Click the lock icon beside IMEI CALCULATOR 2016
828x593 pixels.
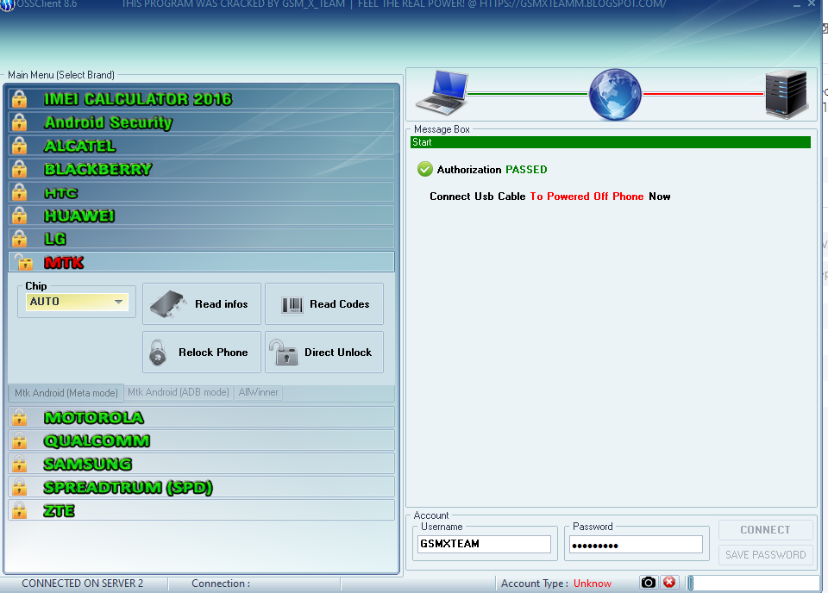pyautogui.click(x=20, y=98)
